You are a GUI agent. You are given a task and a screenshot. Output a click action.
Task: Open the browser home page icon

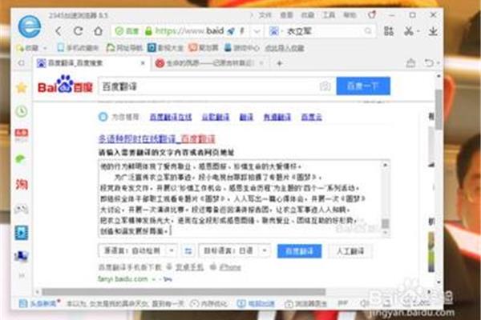[98, 31]
